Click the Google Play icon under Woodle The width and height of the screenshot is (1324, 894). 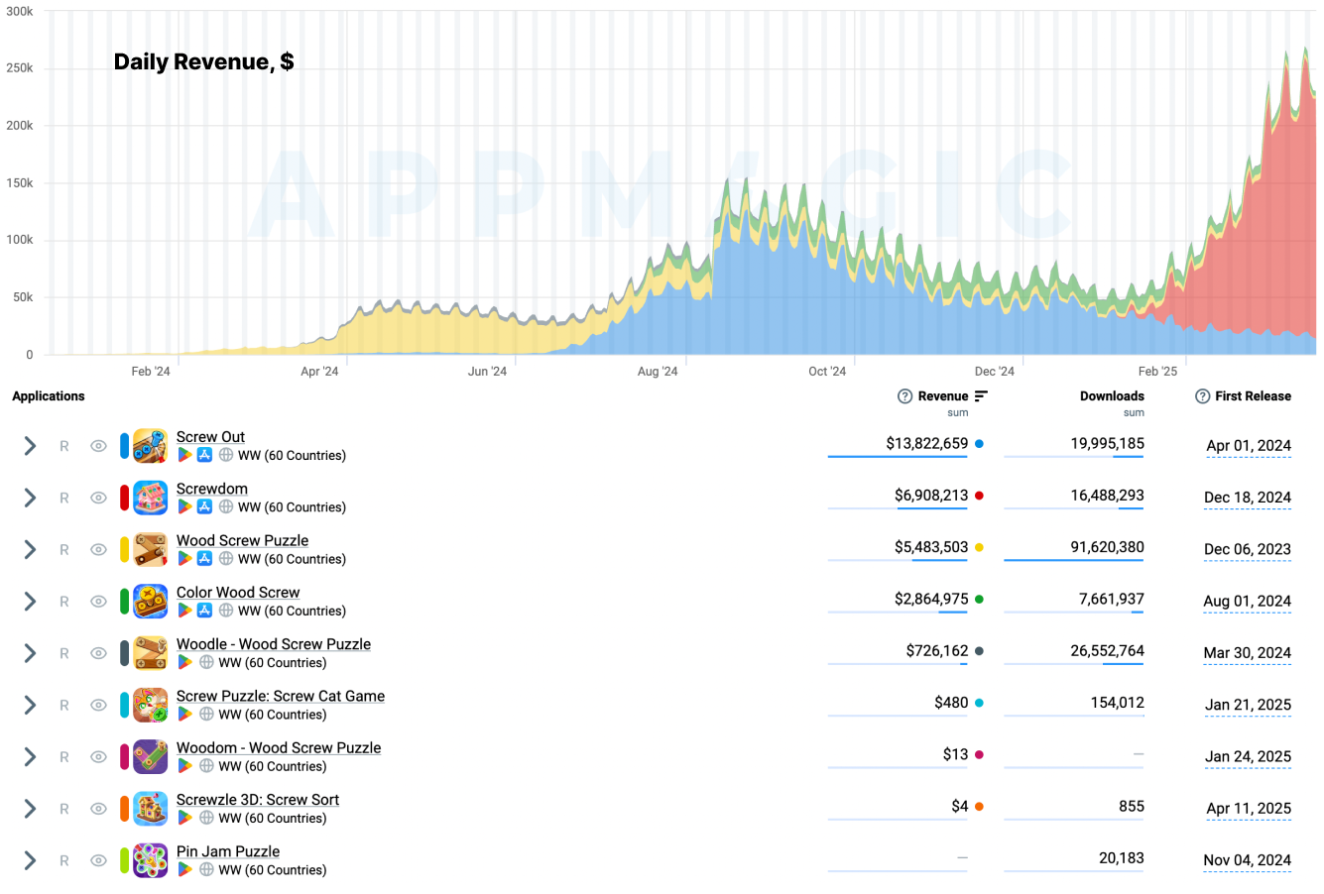(x=184, y=662)
